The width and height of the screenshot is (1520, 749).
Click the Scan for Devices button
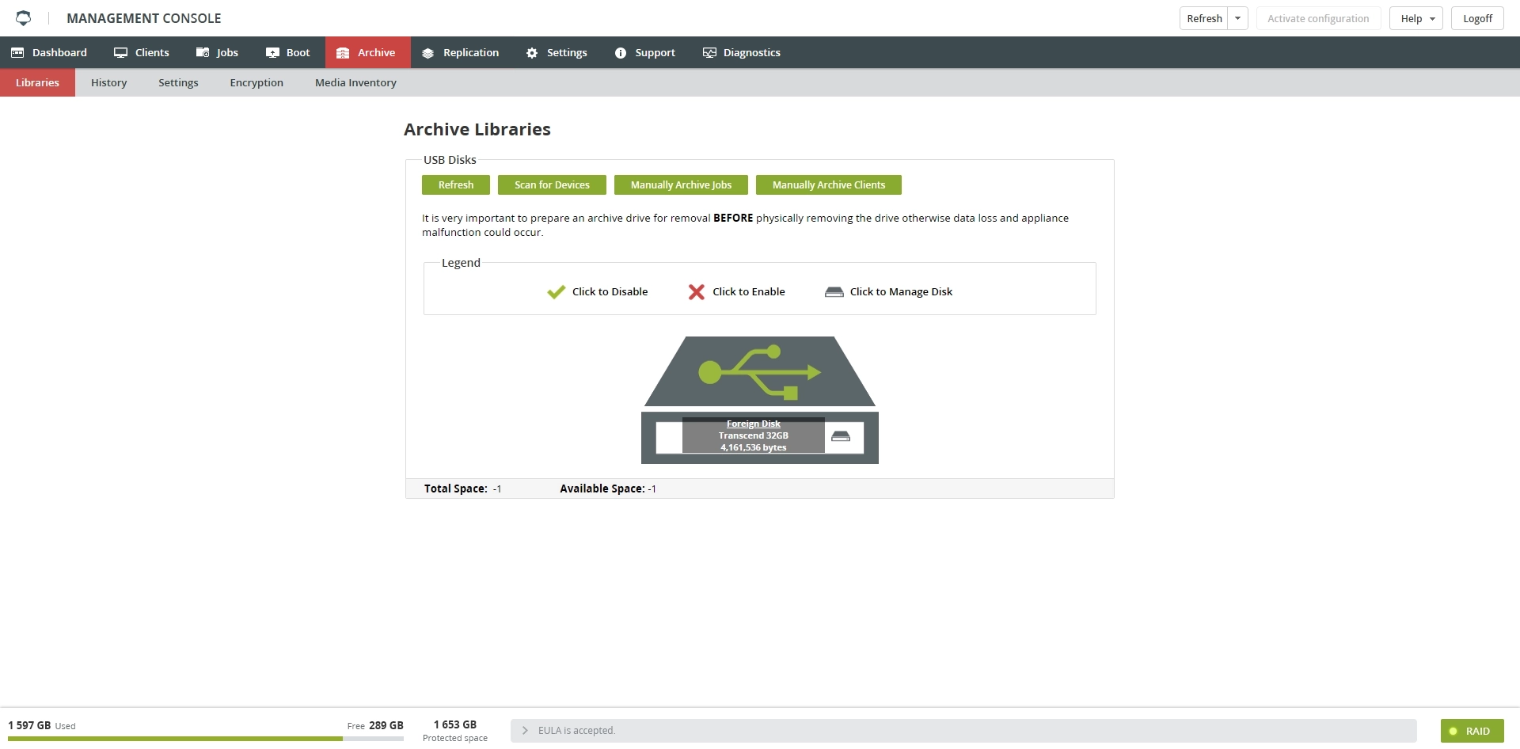[x=552, y=184]
